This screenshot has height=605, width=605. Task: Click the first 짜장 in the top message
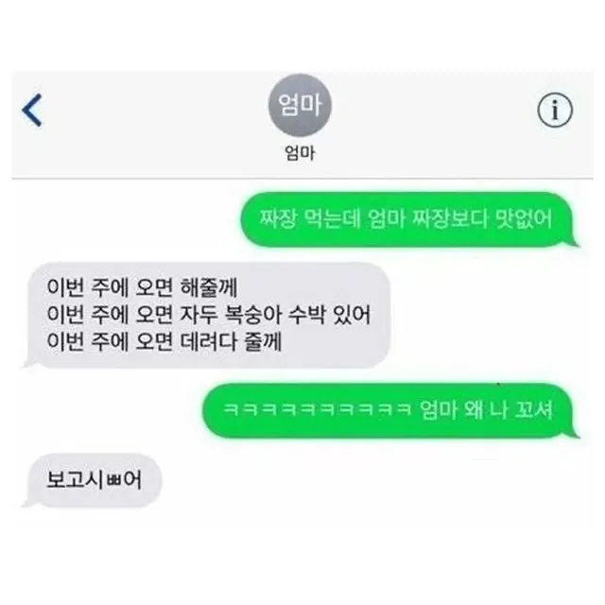[x=278, y=219]
